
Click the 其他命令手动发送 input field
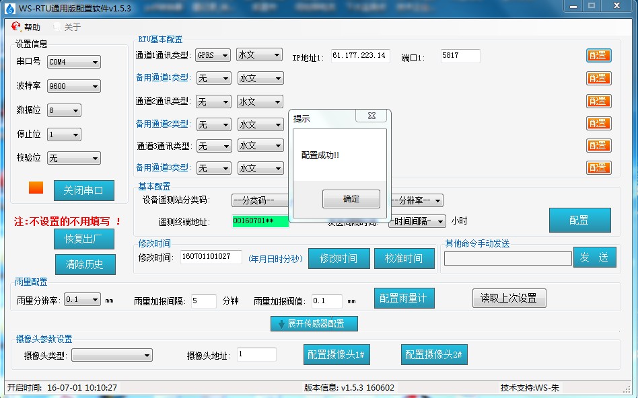coord(508,259)
